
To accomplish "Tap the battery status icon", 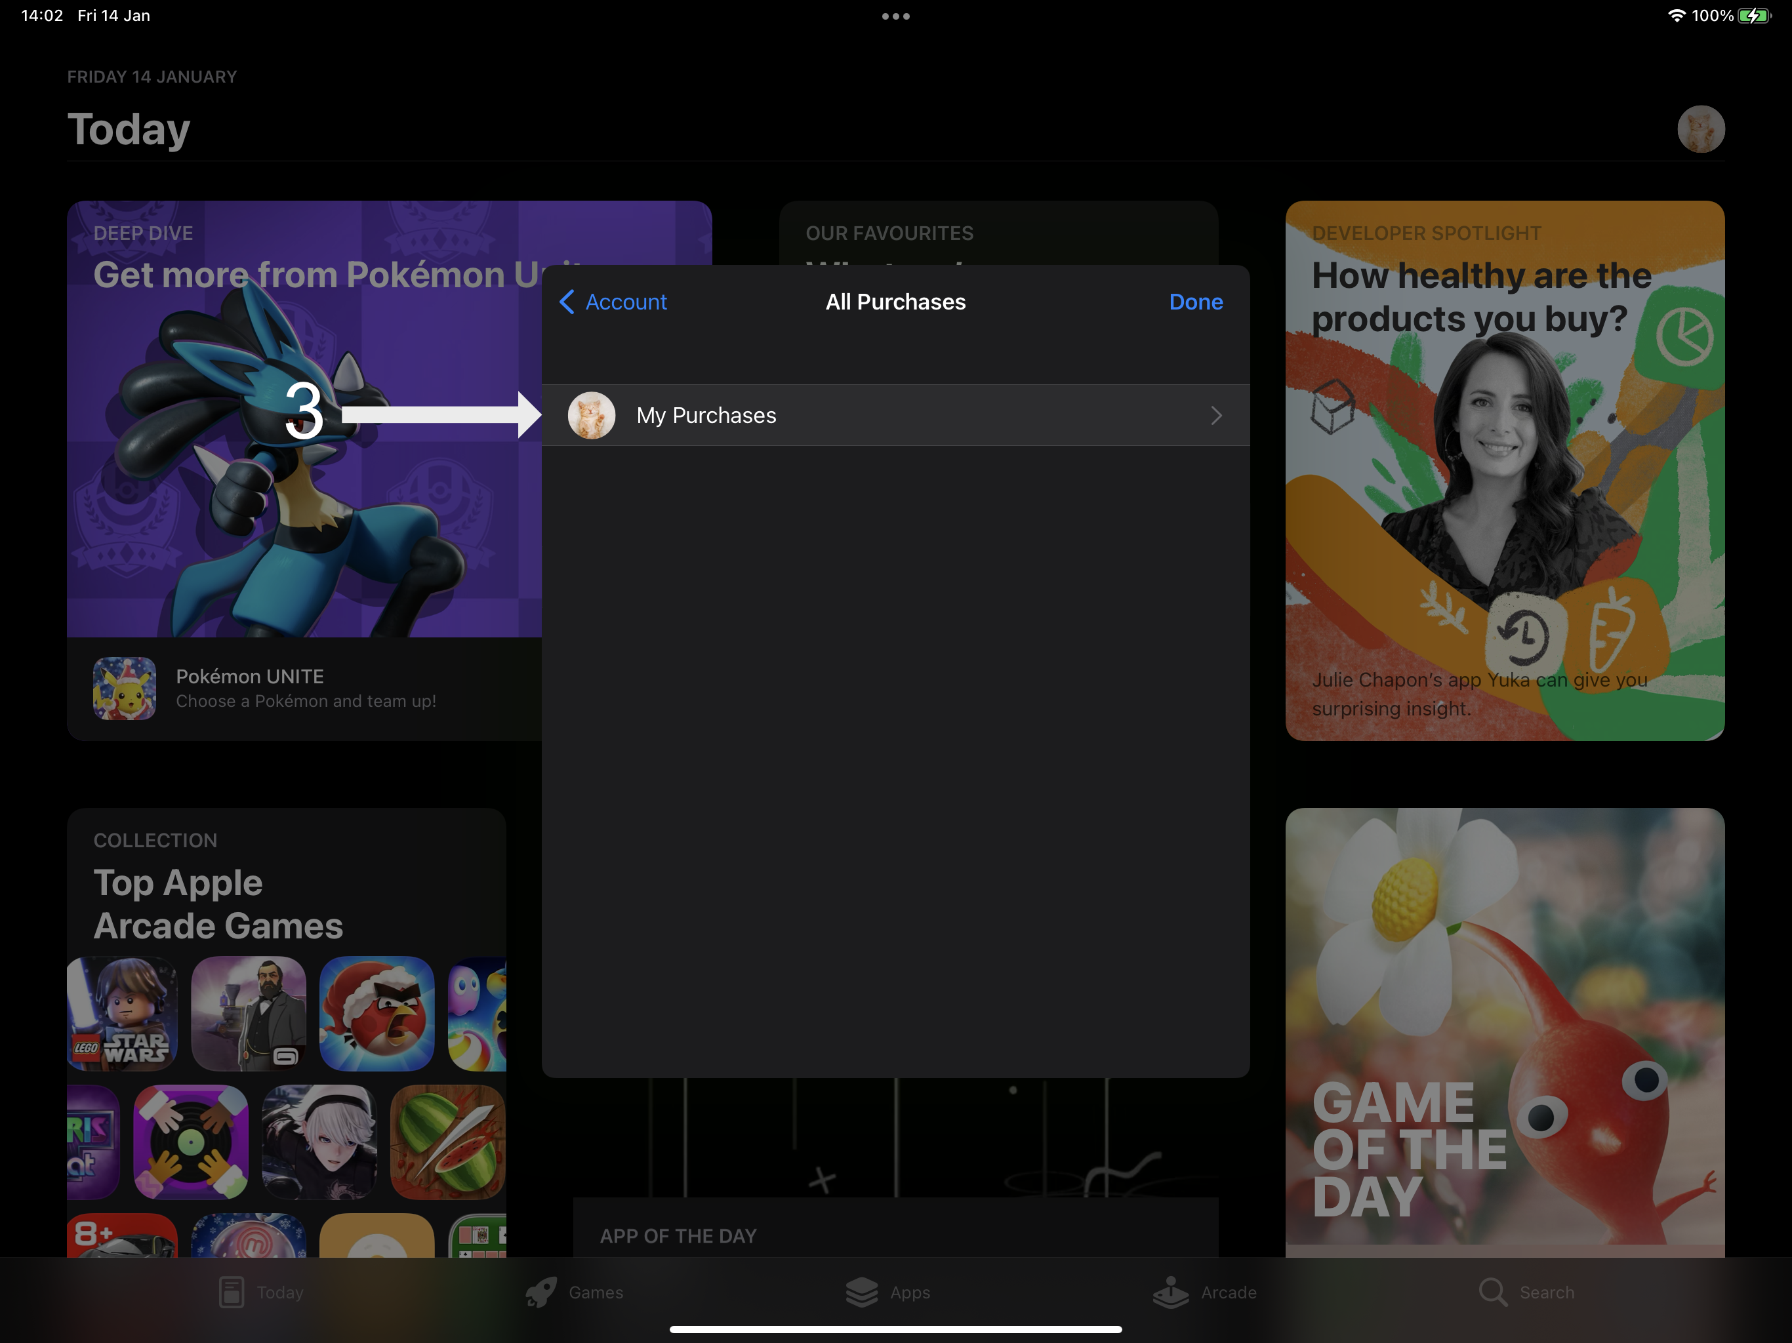I will [1755, 15].
